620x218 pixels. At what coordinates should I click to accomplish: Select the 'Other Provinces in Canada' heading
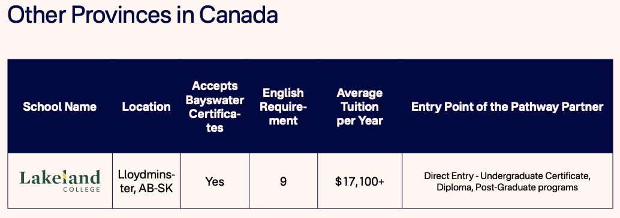[142, 14]
